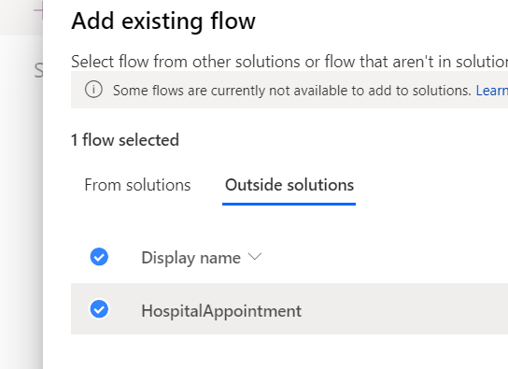
Task: Click the banner text about unavailable flows
Action: pyautogui.click(x=292, y=91)
